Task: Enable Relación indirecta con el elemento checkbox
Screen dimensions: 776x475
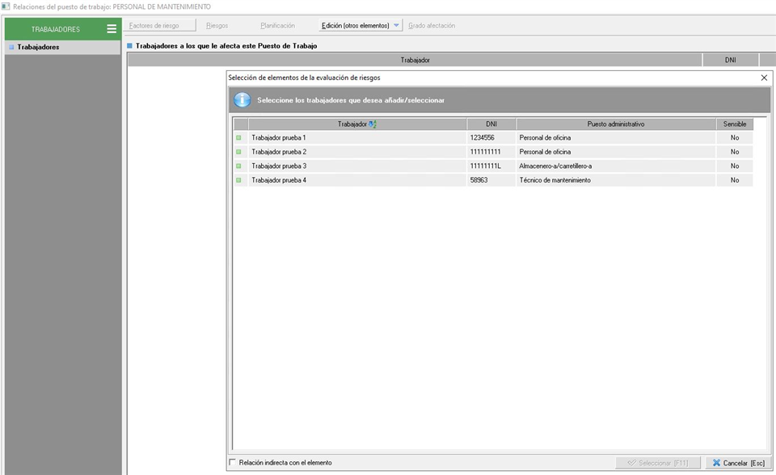Action: pos(234,463)
